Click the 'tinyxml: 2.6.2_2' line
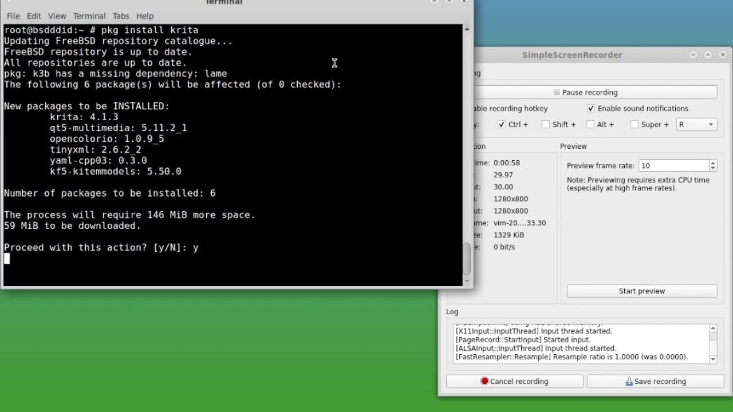 tap(96, 149)
